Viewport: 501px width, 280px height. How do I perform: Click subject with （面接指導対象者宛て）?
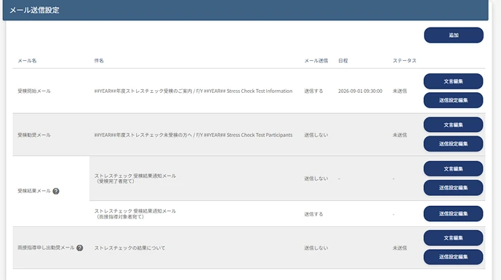(x=135, y=214)
